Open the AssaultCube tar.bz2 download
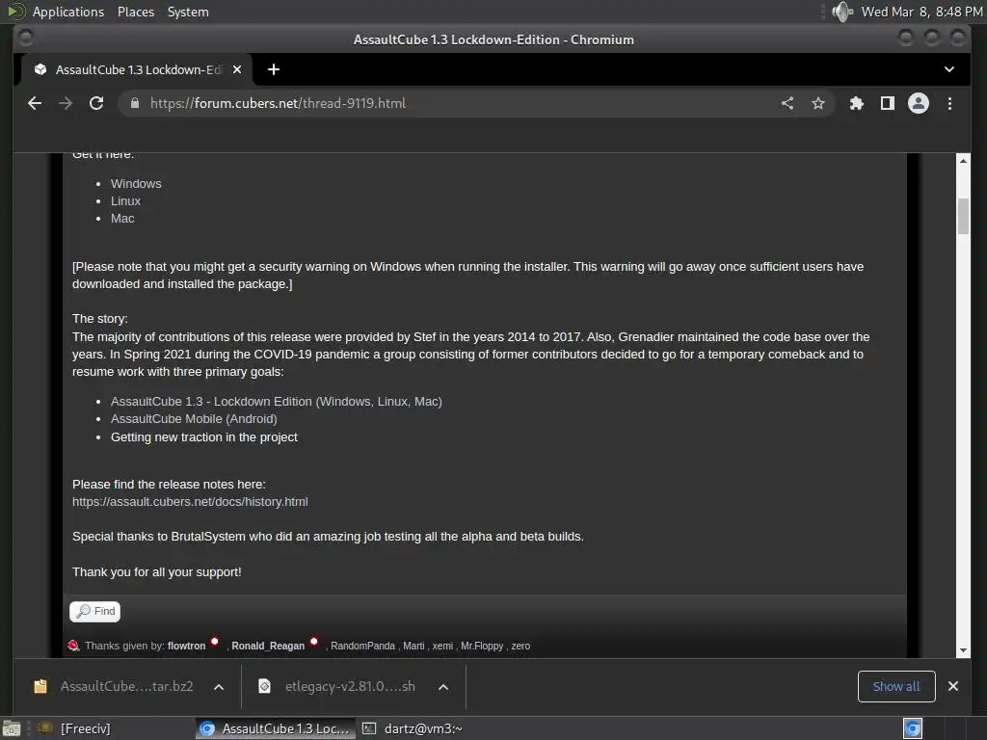This screenshot has width=987, height=740. [x=114, y=686]
